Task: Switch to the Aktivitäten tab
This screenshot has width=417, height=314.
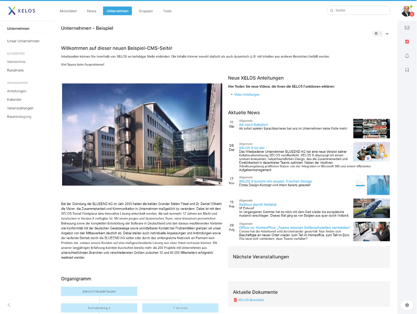Action: point(68,11)
